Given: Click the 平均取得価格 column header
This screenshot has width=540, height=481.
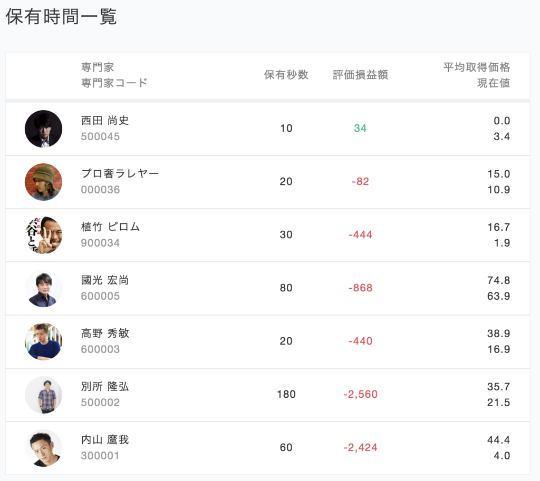Looking at the screenshot, I should point(476,67).
